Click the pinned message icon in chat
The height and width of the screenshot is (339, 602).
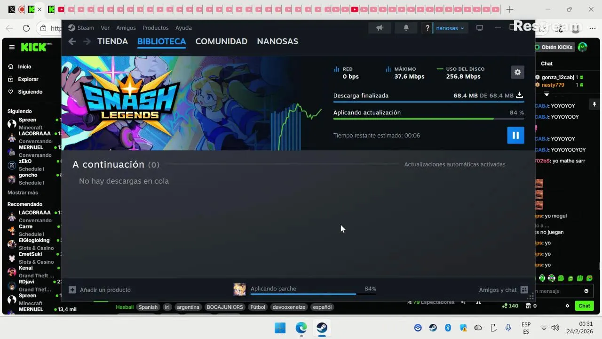[594, 104]
